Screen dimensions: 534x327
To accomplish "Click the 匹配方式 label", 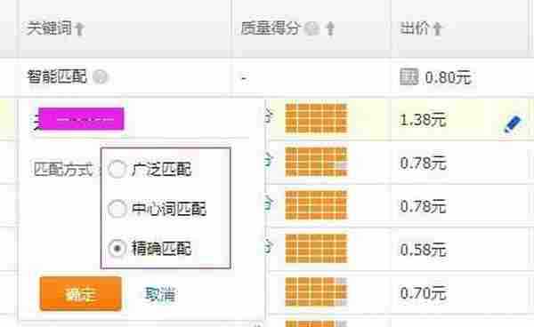I will click(x=63, y=170).
